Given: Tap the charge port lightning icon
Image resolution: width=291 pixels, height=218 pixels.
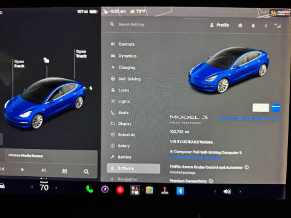Looking at the screenshot, I should (x=91, y=88).
